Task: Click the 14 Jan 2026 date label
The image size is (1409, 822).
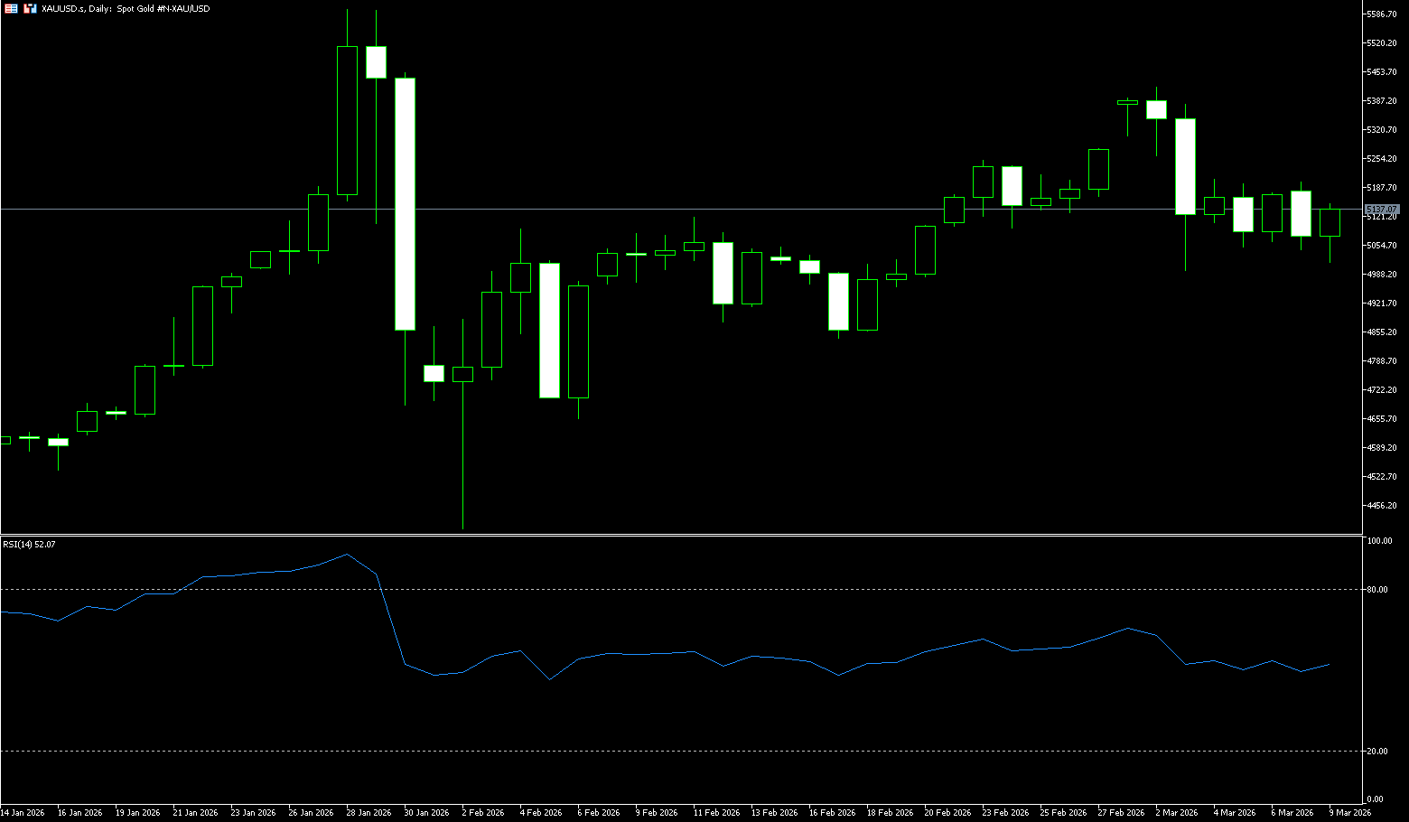Action: coord(23,812)
